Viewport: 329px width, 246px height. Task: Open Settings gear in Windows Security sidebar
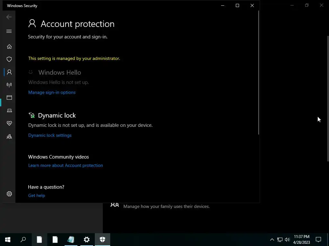click(9, 194)
